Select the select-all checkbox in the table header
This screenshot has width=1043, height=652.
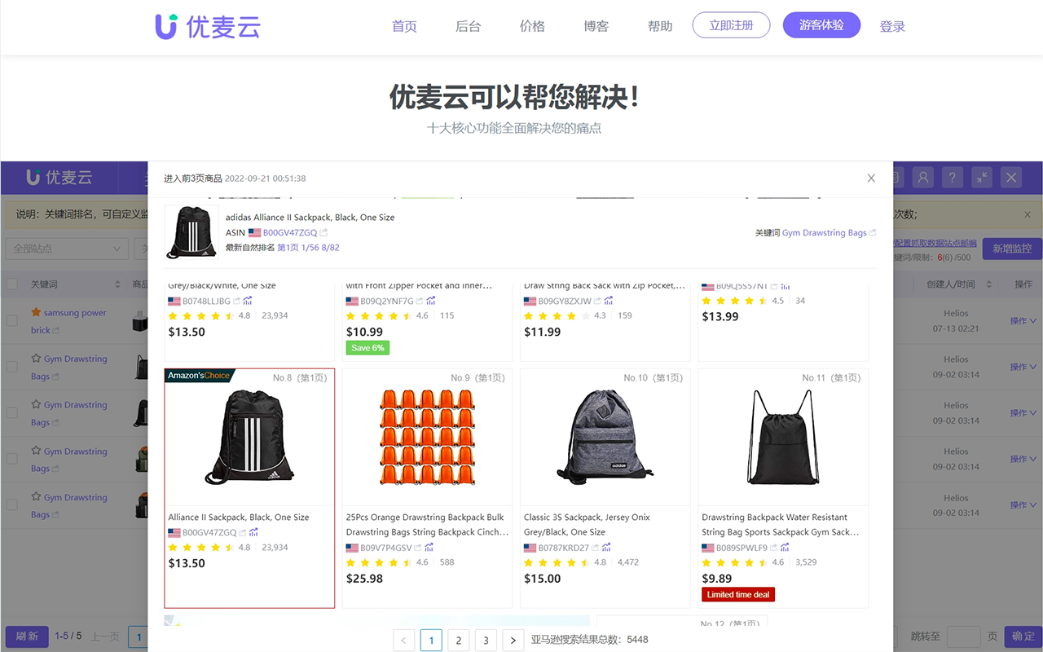pos(11,284)
